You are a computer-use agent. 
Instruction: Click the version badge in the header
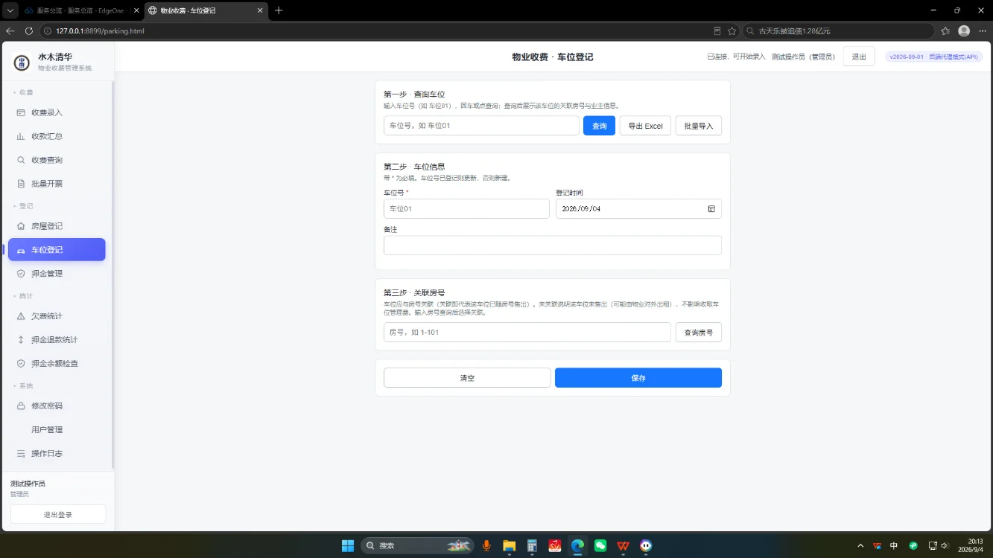coord(933,57)
